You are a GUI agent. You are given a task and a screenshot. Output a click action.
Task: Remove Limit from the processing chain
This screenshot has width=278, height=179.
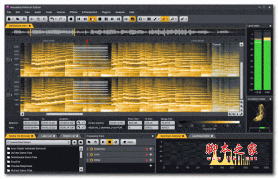click(x=146, y=154)
